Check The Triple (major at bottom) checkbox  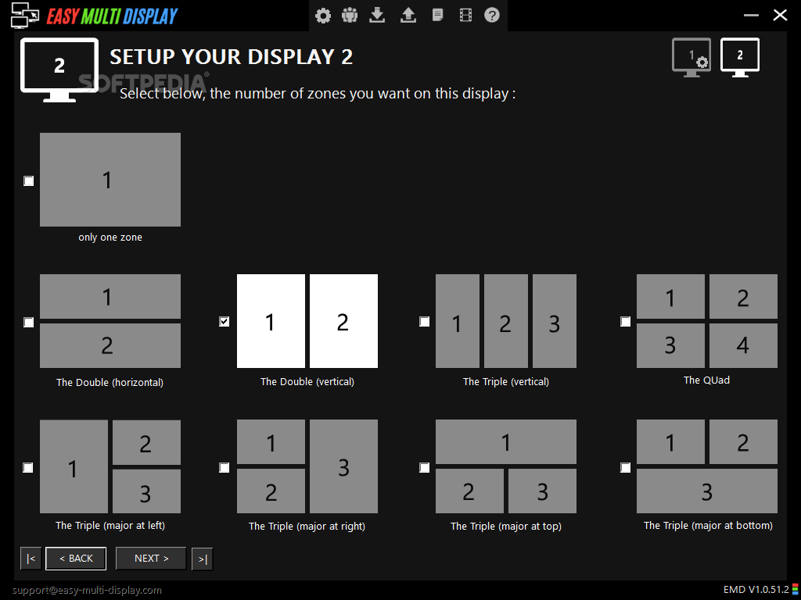point(625,467)
